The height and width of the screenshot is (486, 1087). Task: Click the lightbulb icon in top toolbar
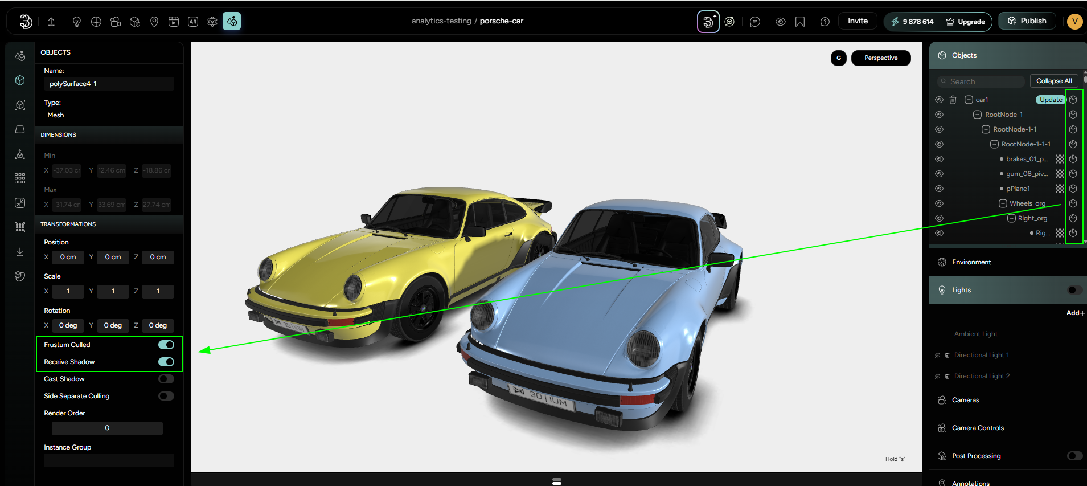(x=77, y=22)
